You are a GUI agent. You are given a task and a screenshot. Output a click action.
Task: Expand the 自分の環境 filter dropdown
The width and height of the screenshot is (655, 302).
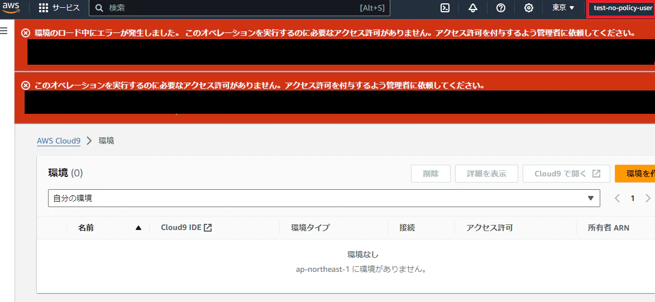324,198
